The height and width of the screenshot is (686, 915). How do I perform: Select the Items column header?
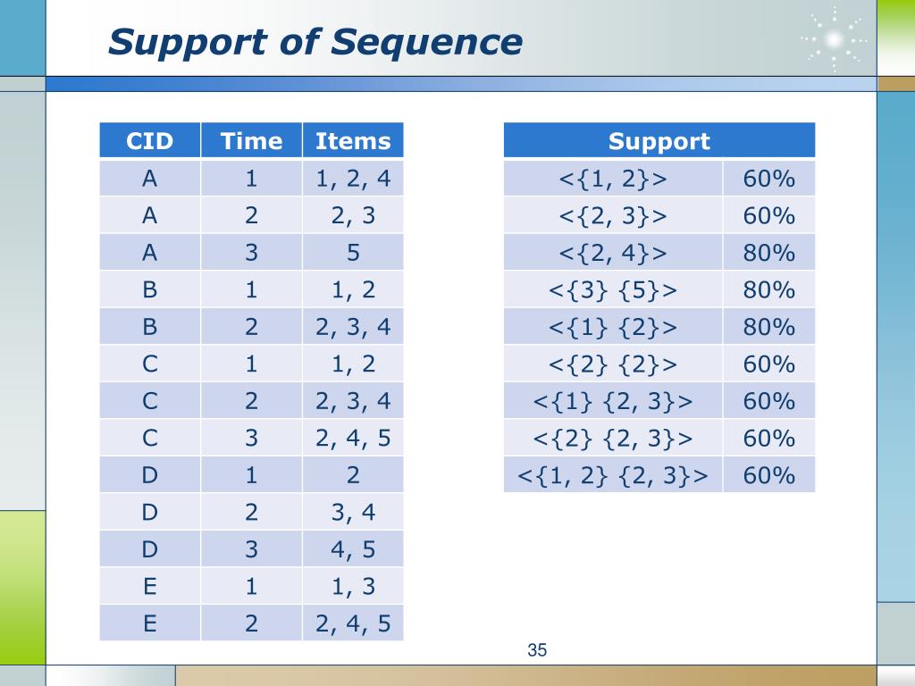pos(353,140)
